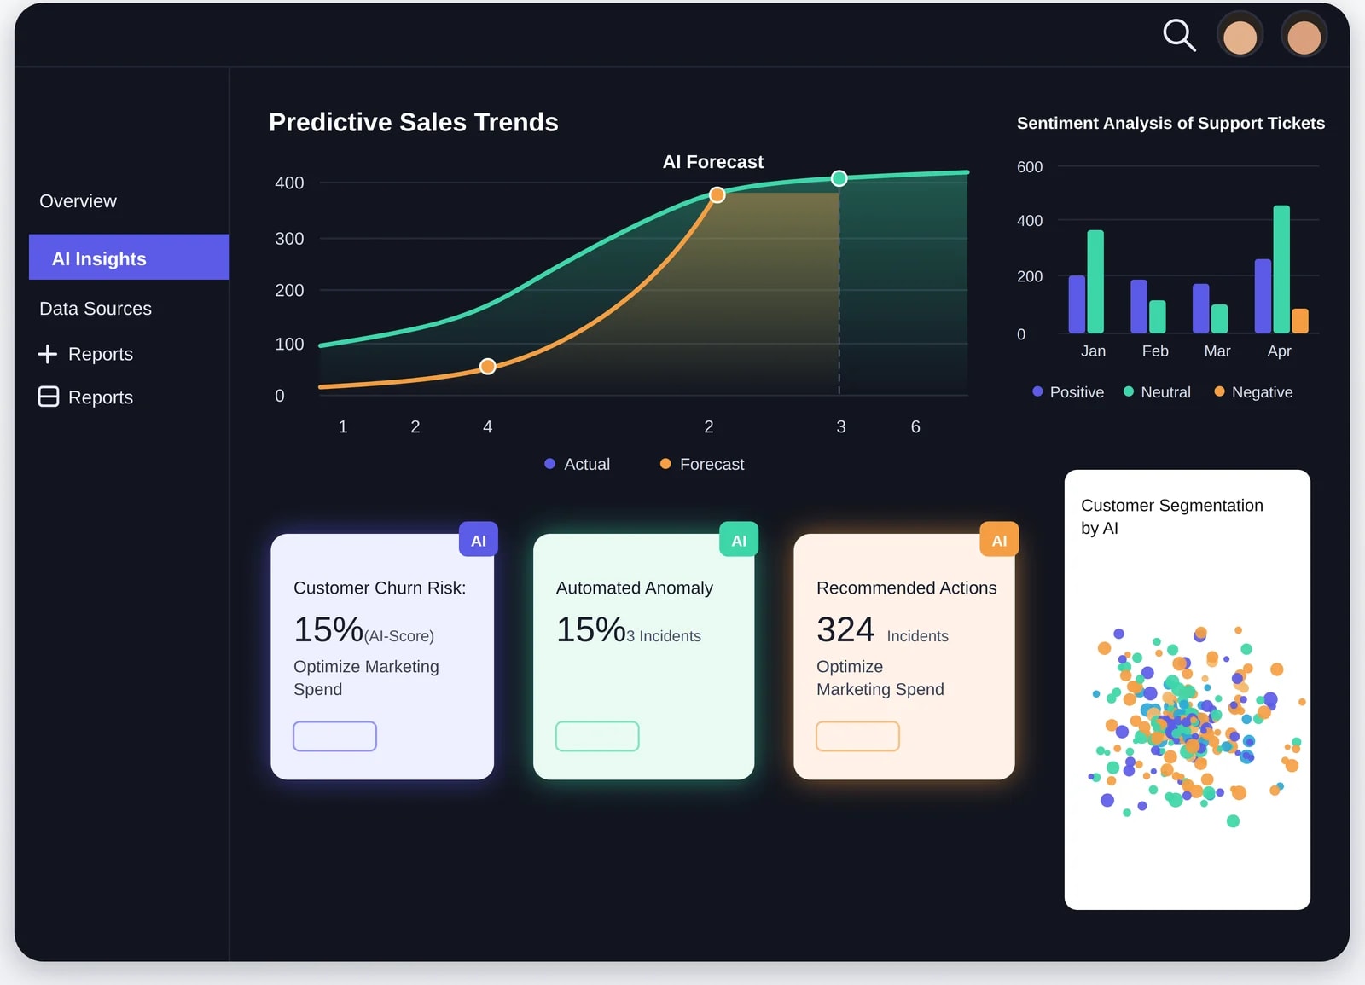The height and width of the screenshot is (985, 1365).
Task: Open the search magnifier icon
Action: pos(1179,36)
